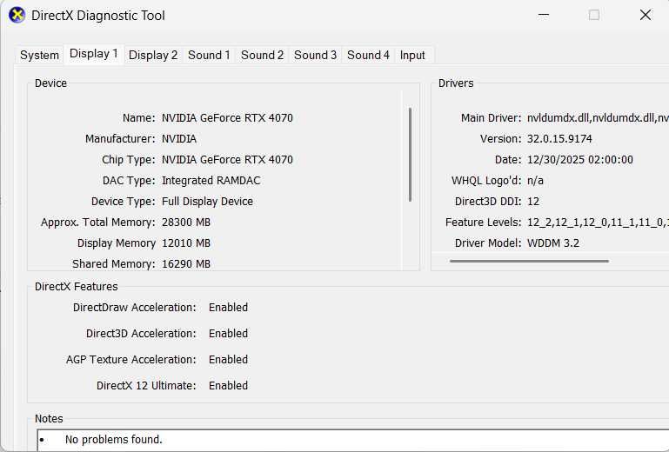This screenshot has height=452, width=669.
Task: Click Chip Type value NVIDIA GeForce RTX 4070
Action: (x=227, y=160)
